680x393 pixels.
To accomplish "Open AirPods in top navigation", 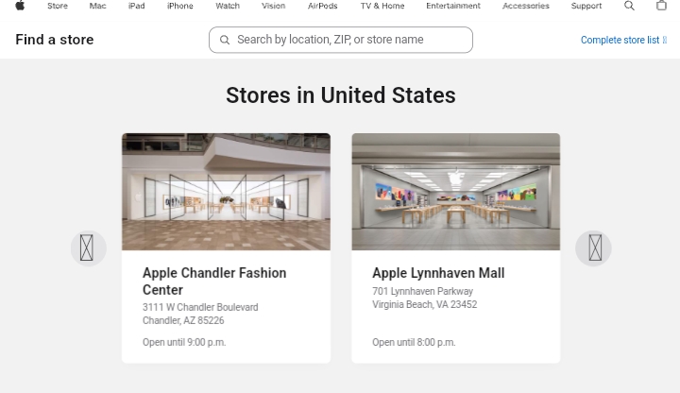I will coord(322,6).
